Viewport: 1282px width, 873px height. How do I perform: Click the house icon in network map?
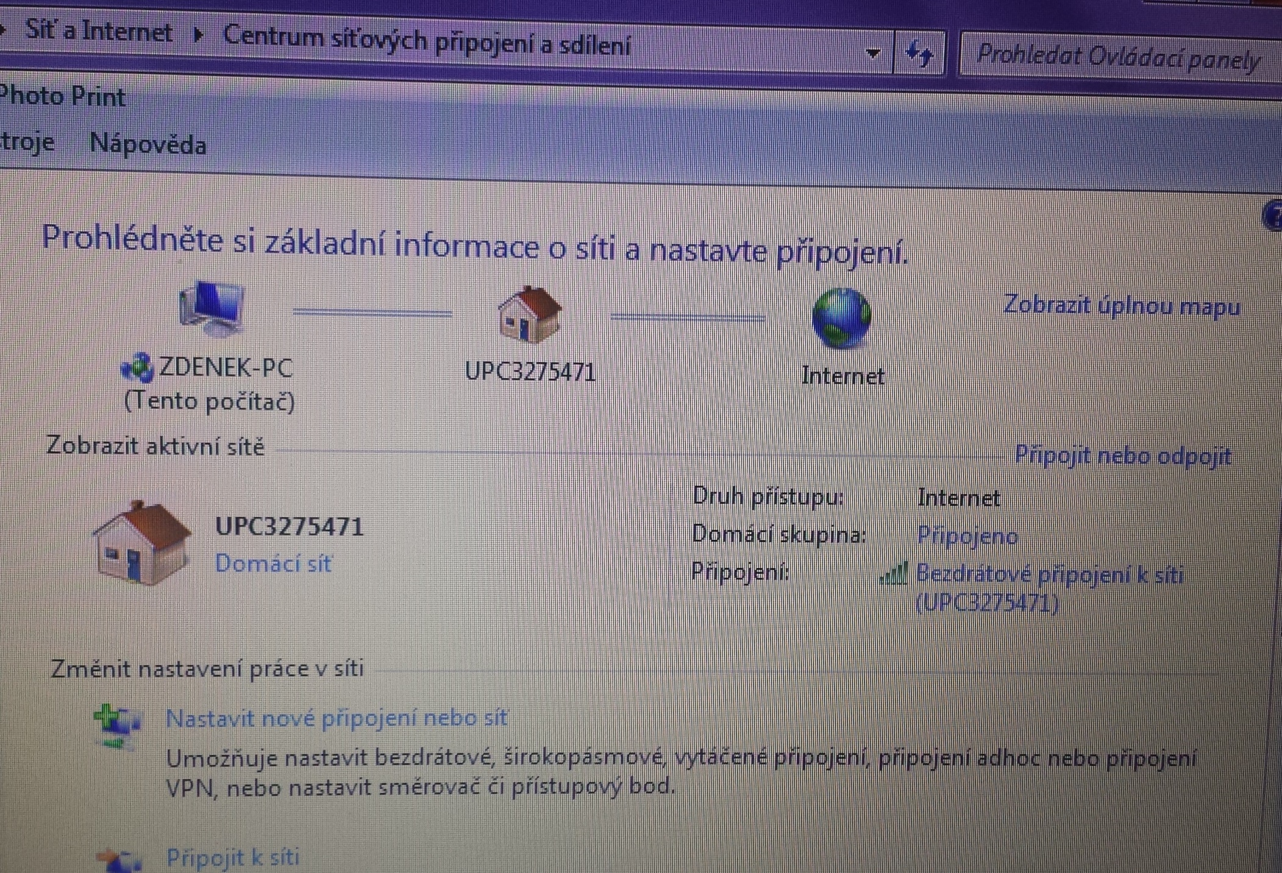pos(529,314)
